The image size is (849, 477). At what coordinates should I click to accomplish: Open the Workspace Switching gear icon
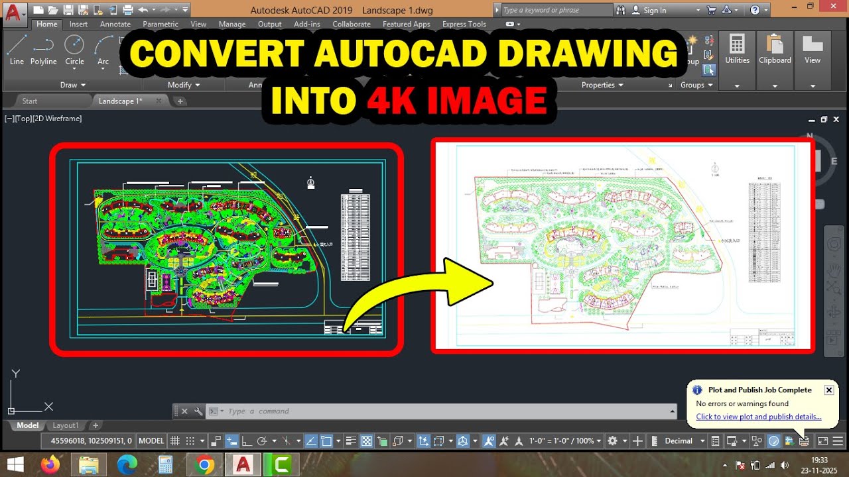click(x=612, y=441)
